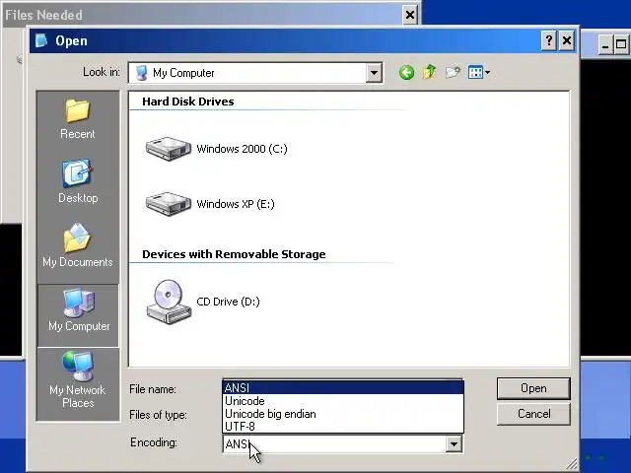Open My Network Places shortcut
This screenshot has height=473, width=631.
coord(78,379)
